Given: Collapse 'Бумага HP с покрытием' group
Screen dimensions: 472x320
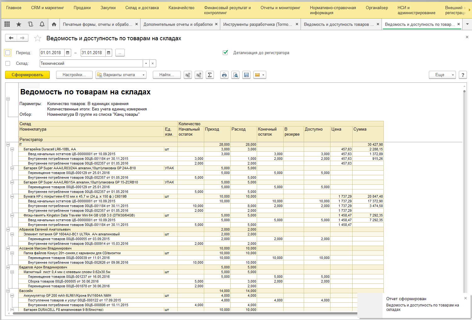Looking at the screenshot, I should click(x=12, y=197).
